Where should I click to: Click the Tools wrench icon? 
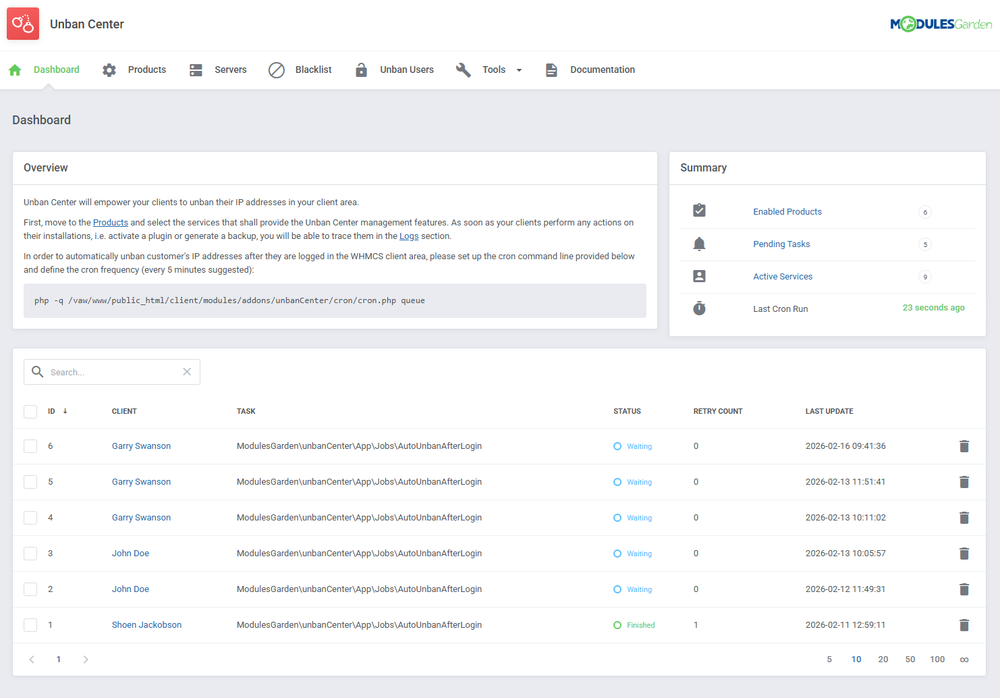click(463, 70)
